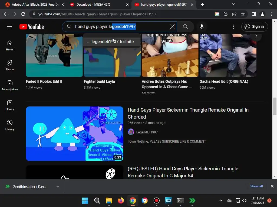Open Subscriptions in the sidebar

pyautogui.click(x=10, y=85)
